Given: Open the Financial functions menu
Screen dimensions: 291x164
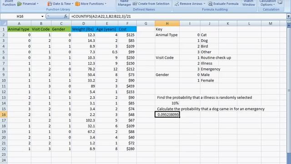Looking at the screenshot, I should [28, 4].
